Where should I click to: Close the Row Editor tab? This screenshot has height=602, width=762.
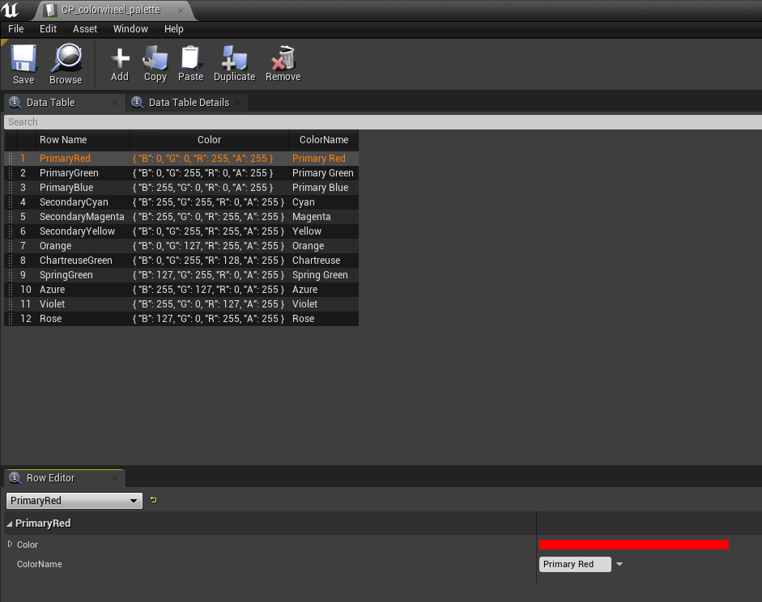(115, 478)
